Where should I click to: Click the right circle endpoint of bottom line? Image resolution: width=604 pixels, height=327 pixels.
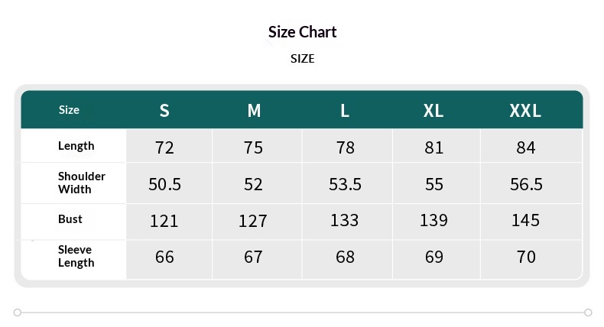tap(588, 312)
